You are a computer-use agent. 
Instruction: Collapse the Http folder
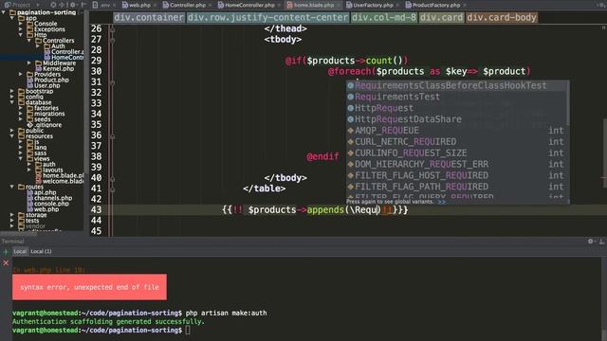pos(21,35)
